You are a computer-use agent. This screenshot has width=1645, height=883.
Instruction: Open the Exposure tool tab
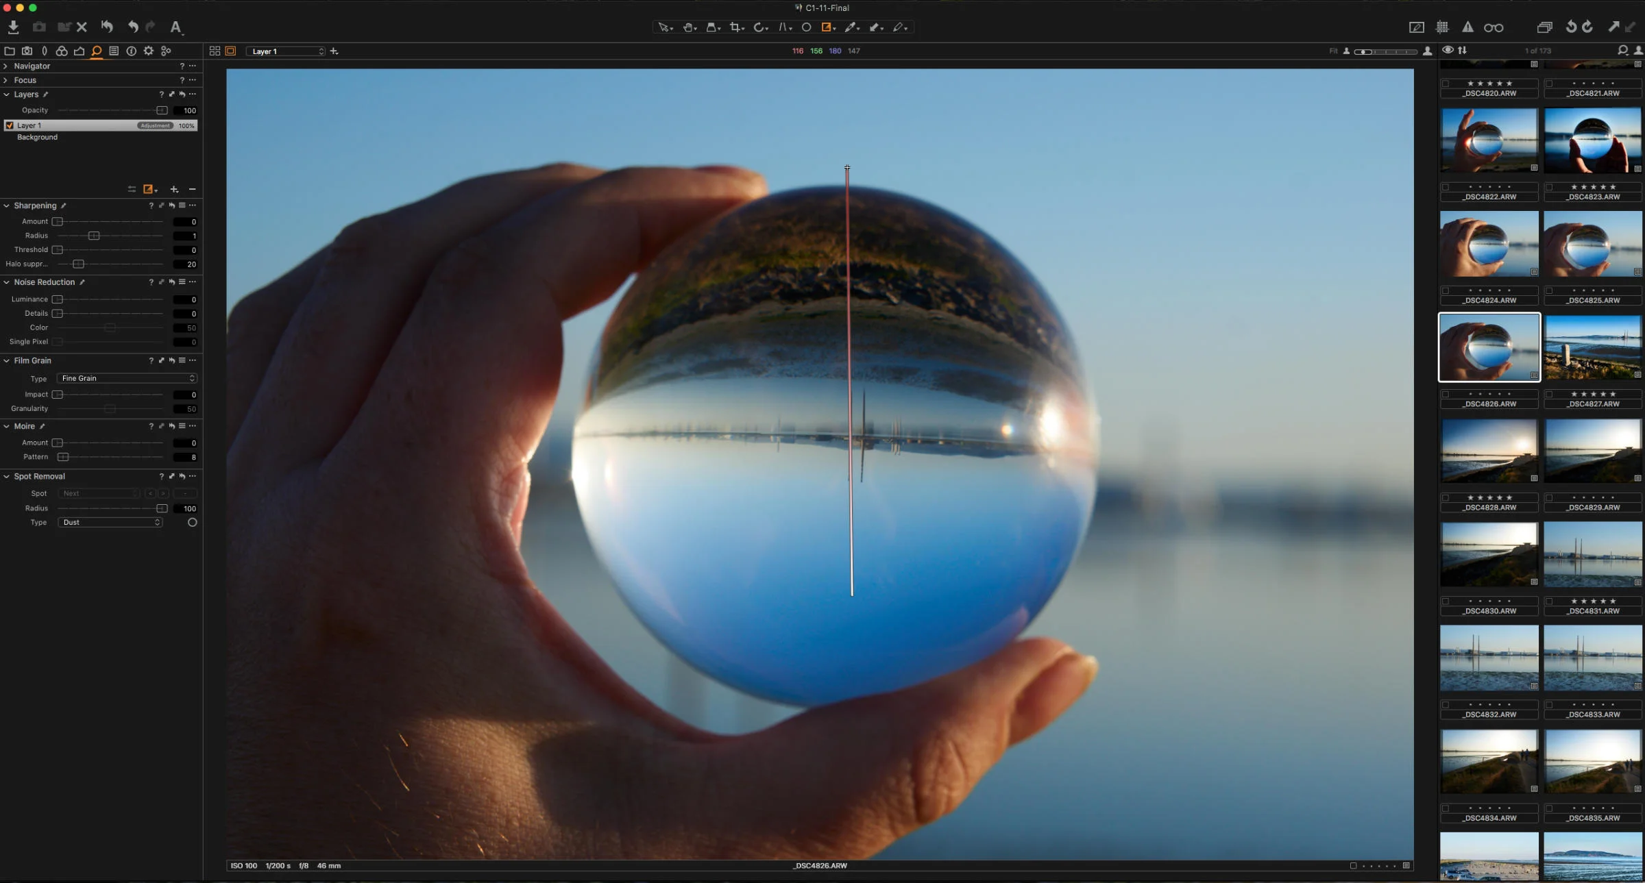[79, 51]
